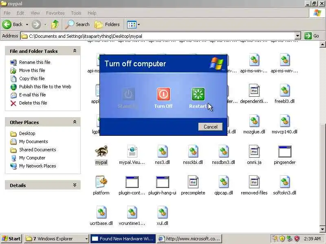Image resolution: width=326 pixels, height=244 pixels.
Task: Collapse the File and Folder Tasks panel
Action: coord(75,51)
